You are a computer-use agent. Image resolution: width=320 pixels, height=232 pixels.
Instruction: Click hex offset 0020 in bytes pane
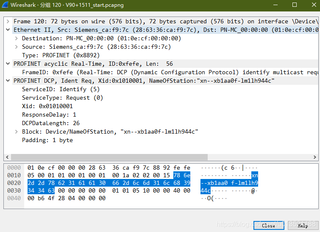pyautogui.click(x=14, y=183)
